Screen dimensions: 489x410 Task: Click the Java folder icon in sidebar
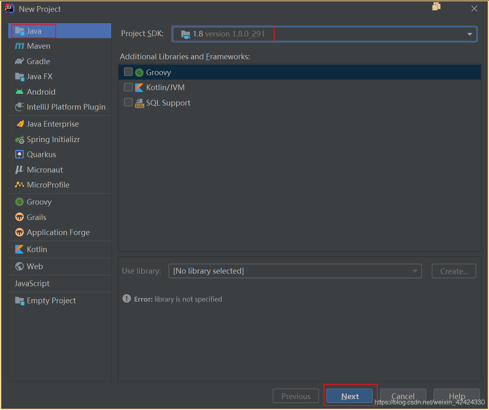click(x=19, y=31)
